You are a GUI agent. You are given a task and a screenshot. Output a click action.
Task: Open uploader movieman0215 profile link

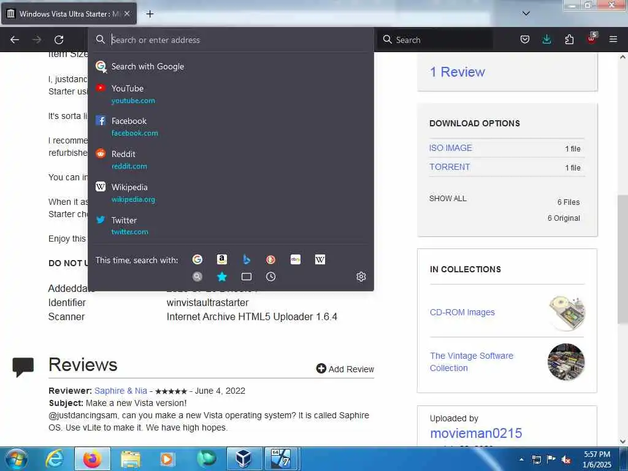[x=476, y=433]
